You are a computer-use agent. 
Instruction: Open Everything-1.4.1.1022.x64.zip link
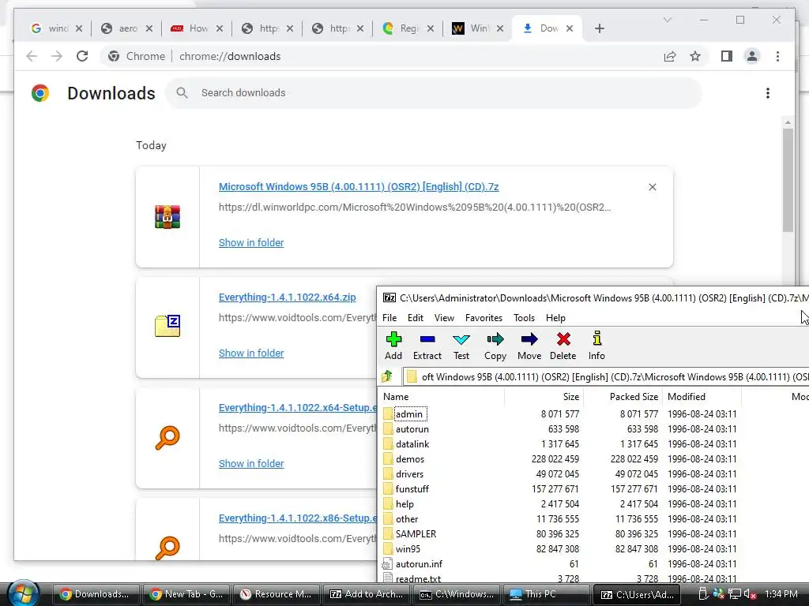[288, 297]
